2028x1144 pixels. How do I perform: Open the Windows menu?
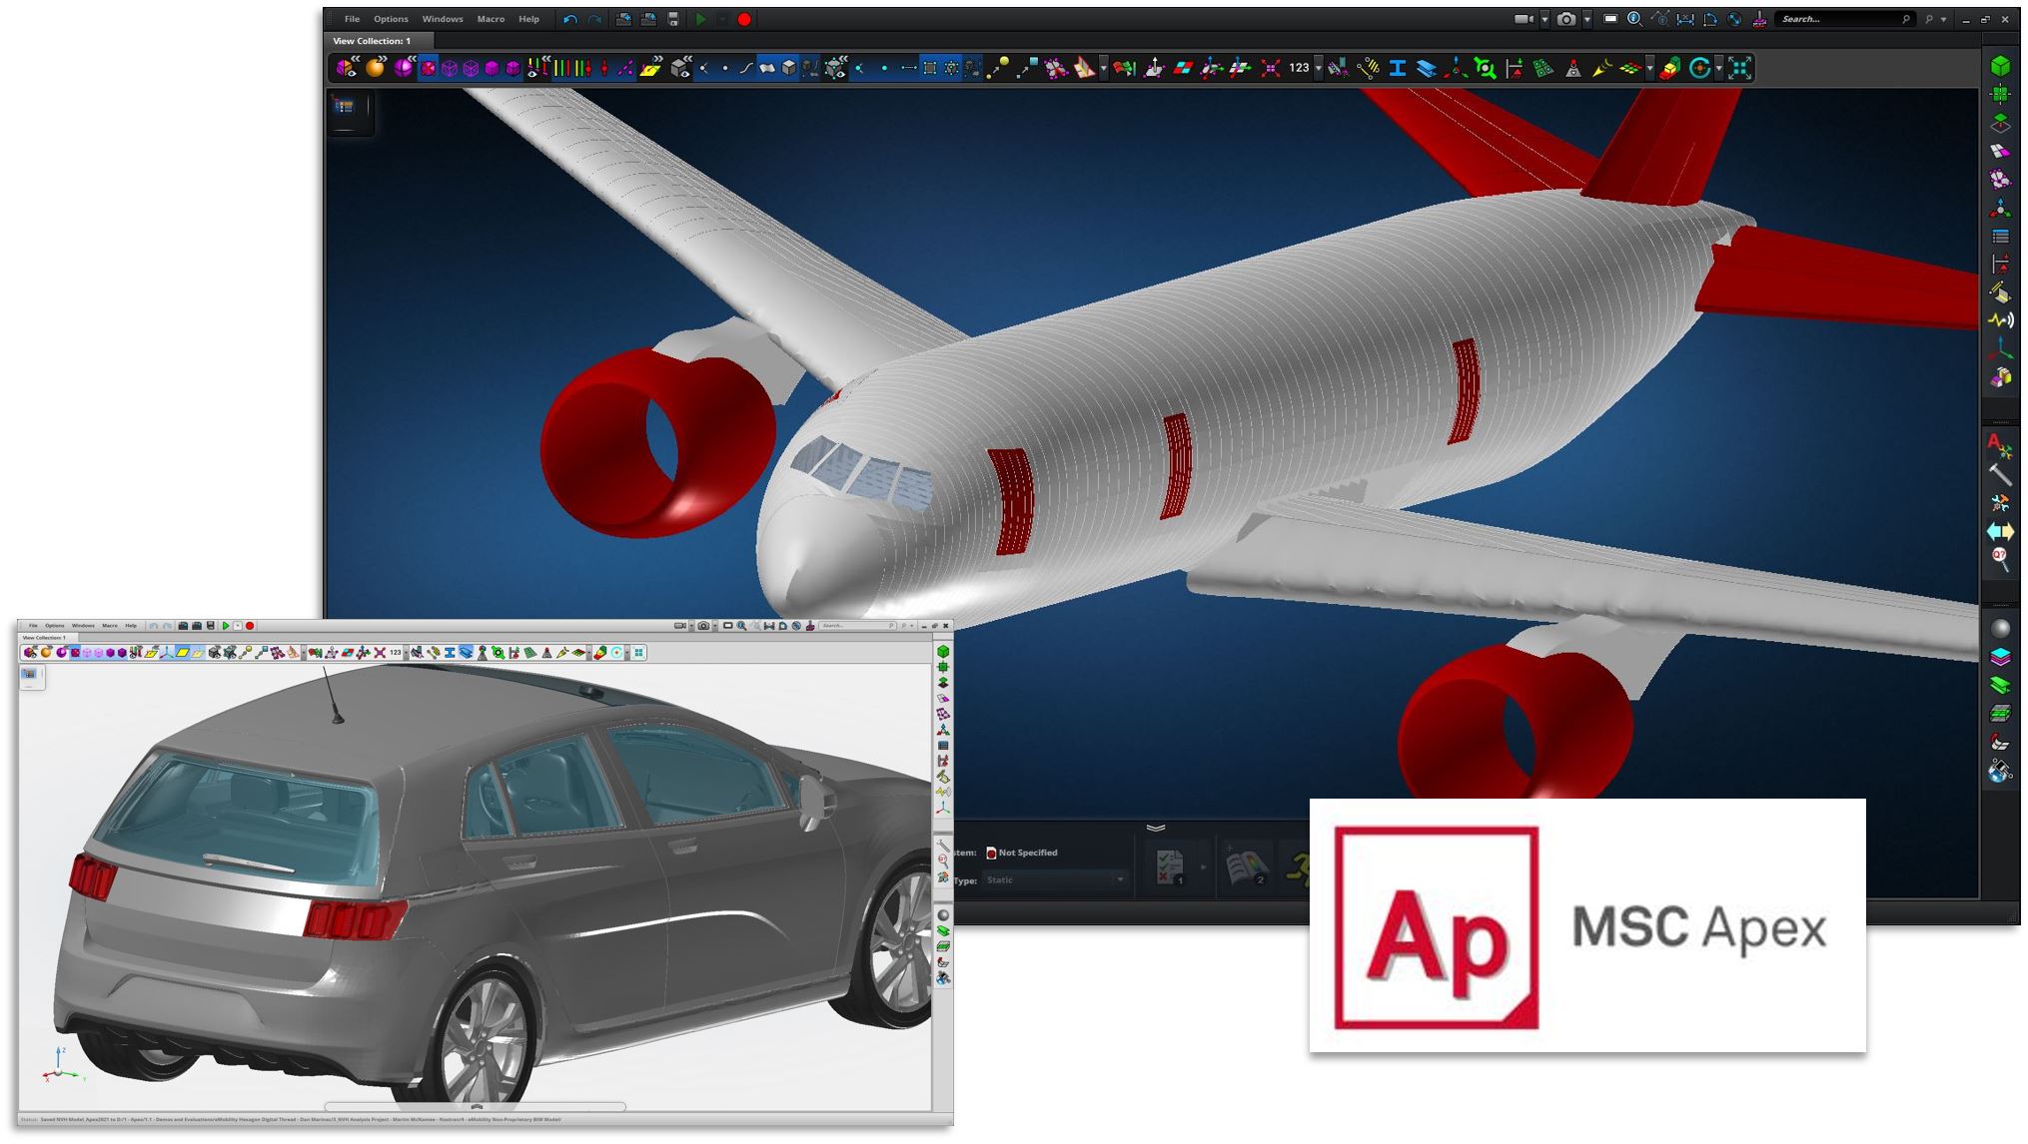(x=442, y=19)
